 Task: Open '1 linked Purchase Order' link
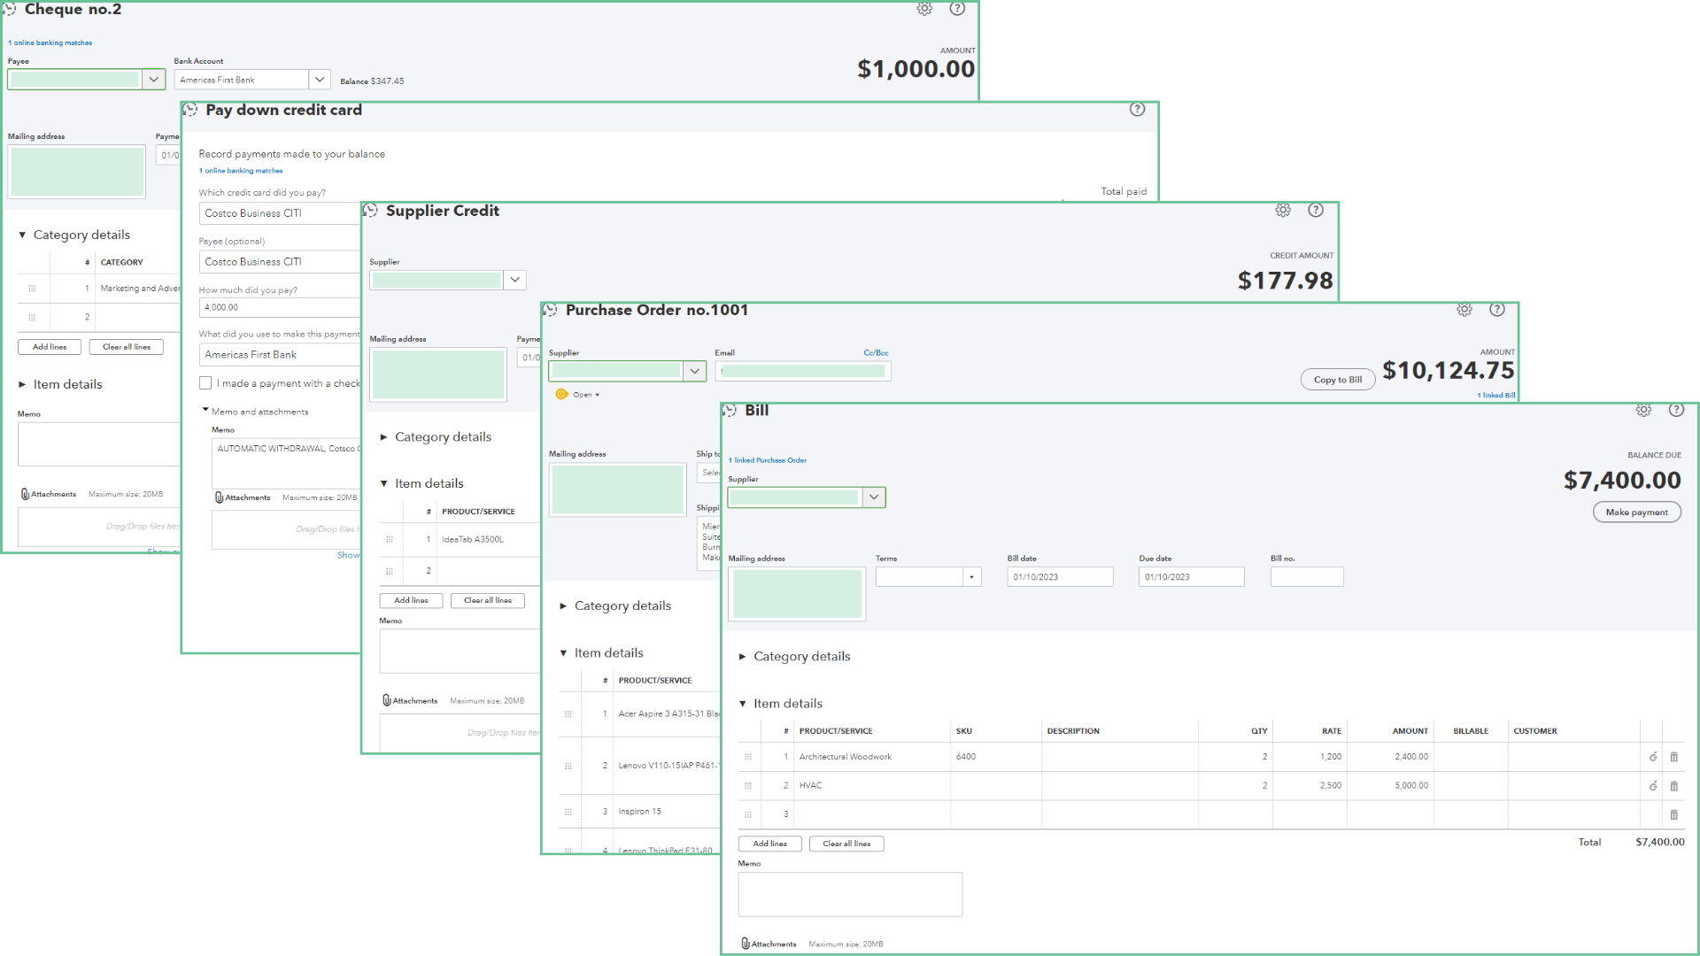click(x=768, y=460)
